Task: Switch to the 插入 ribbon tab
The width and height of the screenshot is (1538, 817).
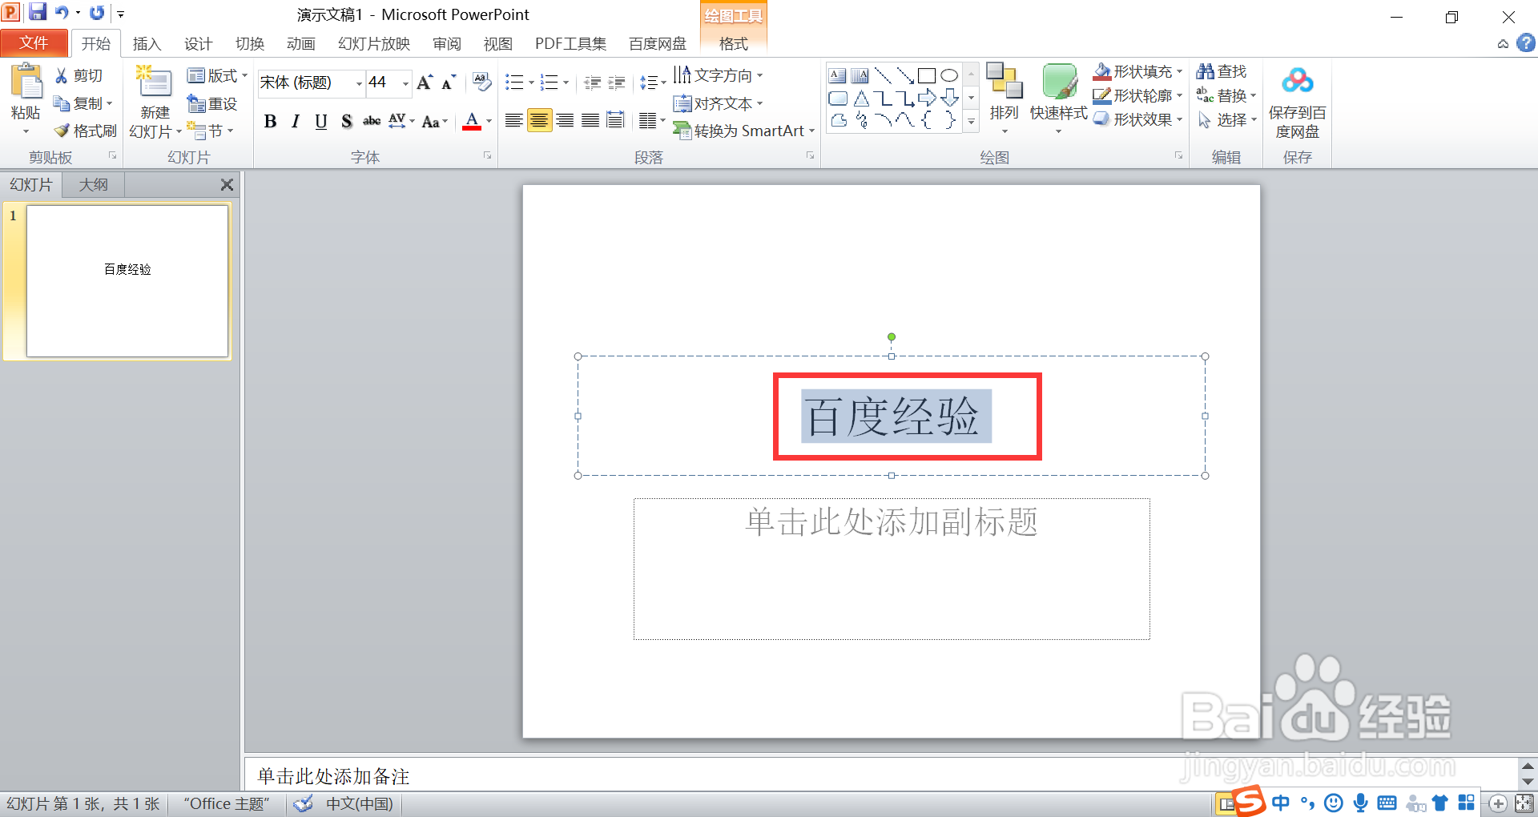Action: tap(147, 43)
